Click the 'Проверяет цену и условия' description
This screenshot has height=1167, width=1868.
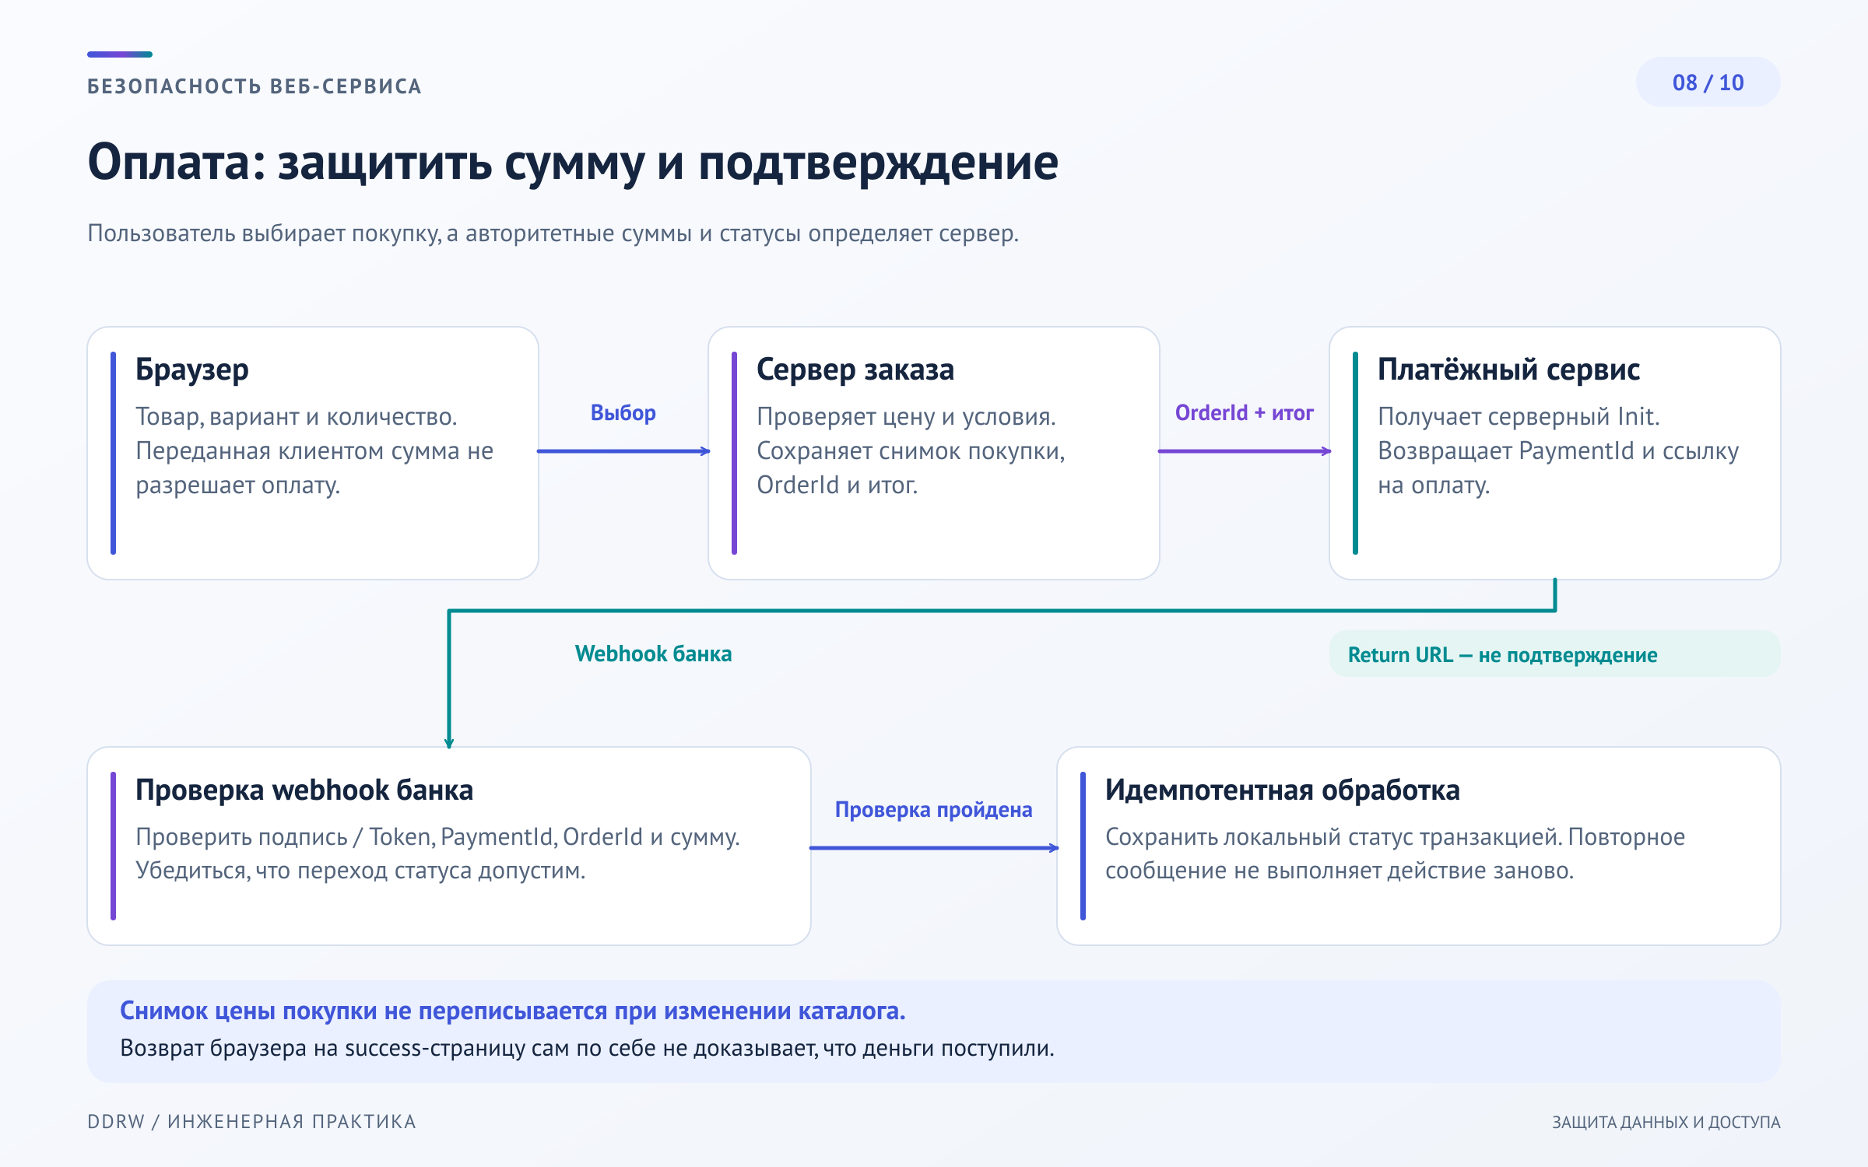[x=911, y=450]
